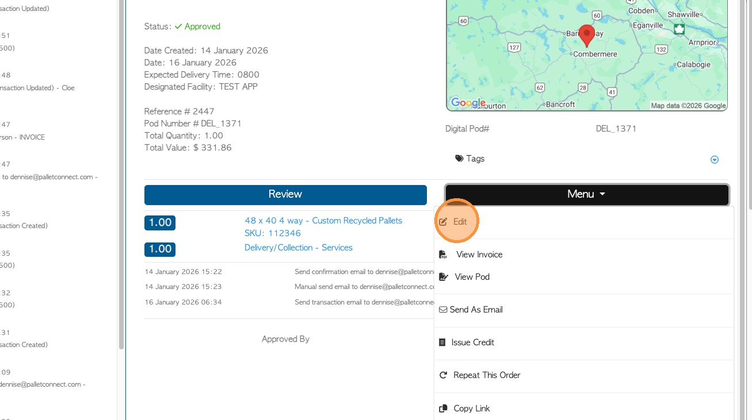Image resolution: width=752 pixels, height=420 pixels.
Task: Open the SKU: 112346 link
Action: tap(273, 233)
